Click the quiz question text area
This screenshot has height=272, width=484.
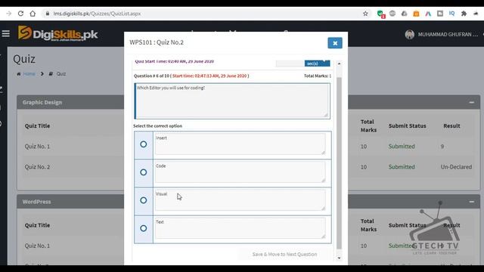[x=232, y=100]
